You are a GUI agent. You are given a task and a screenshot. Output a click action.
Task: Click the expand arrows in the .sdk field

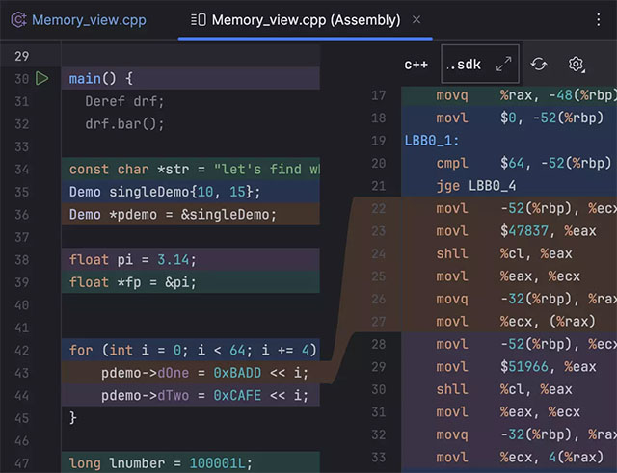tap(503, 65)
